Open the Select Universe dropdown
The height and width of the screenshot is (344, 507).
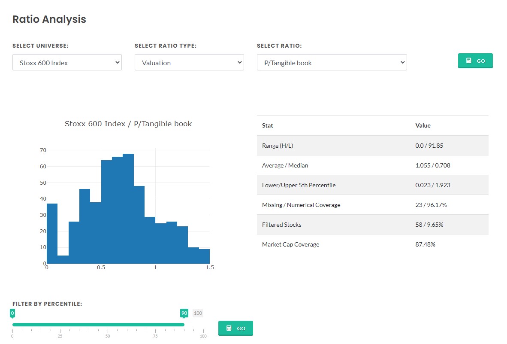click(67, 62)
